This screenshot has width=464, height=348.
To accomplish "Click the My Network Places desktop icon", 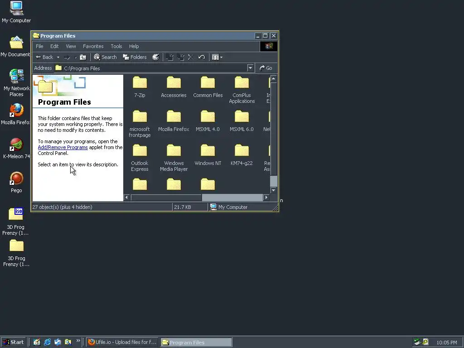I will tap(16, 83).
